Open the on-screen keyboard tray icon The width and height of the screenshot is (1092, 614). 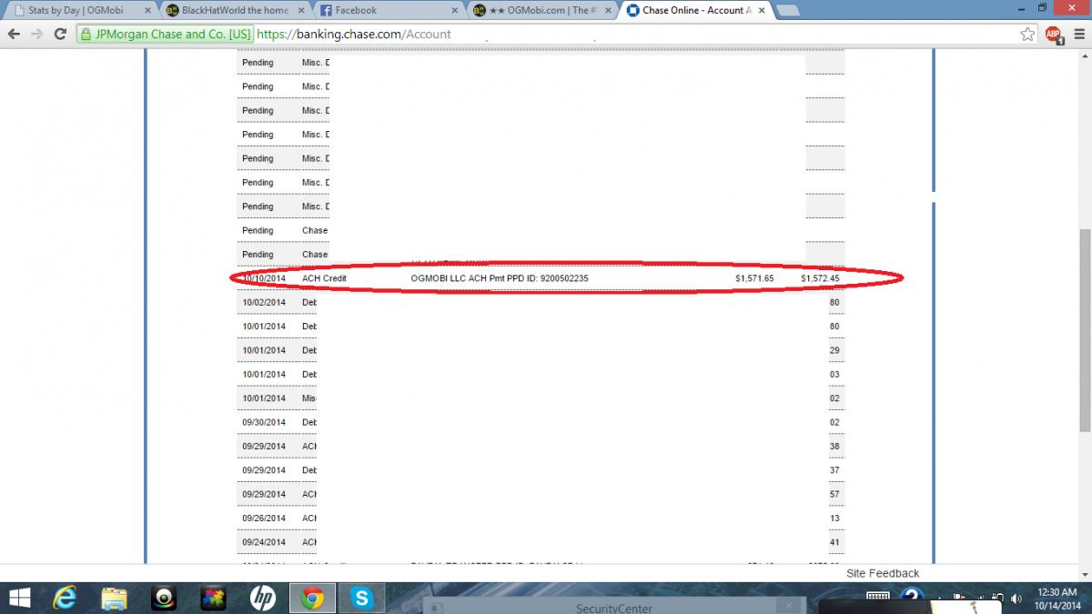[x=878, y=598]
